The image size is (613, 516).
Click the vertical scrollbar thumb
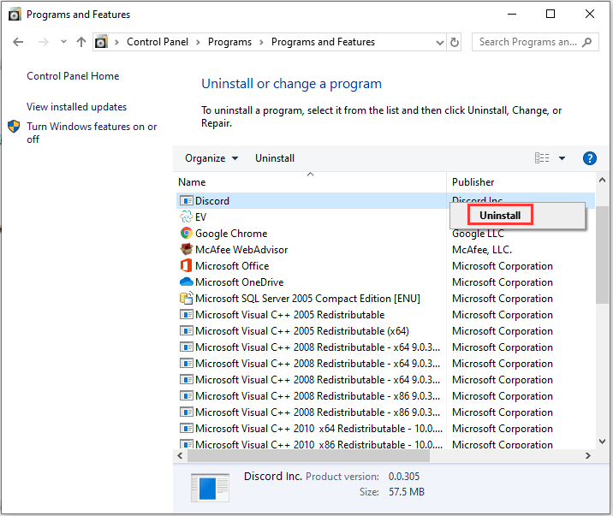click(602, 255)
